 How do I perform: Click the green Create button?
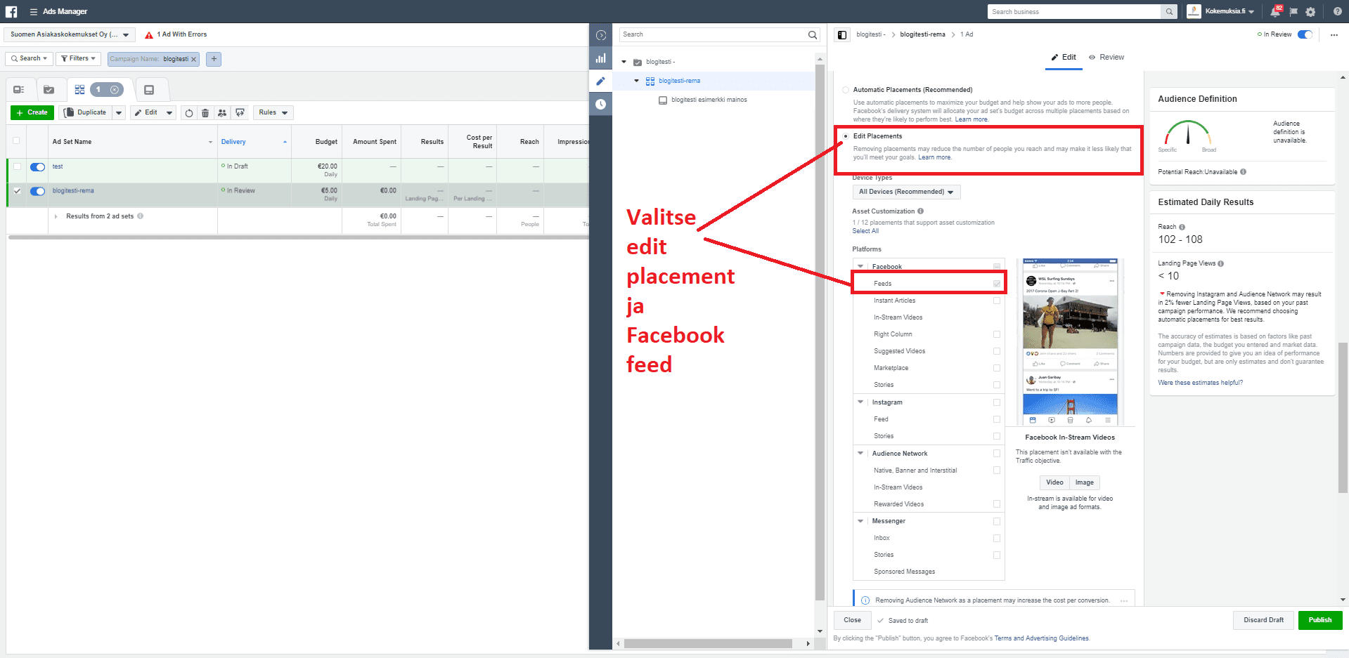pos(32,113)
